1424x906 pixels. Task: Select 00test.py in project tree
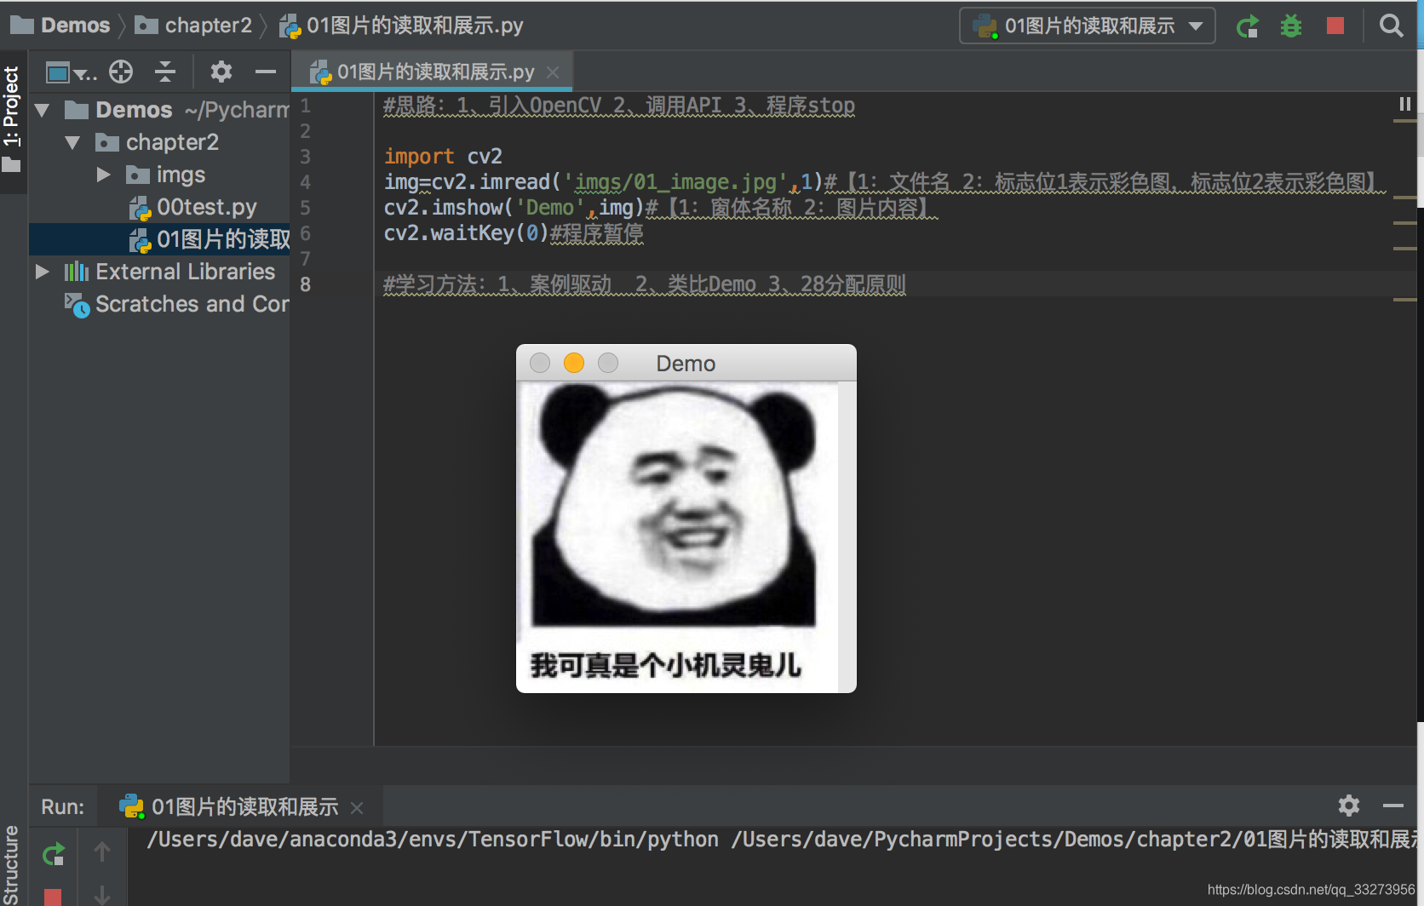[193, 208]
